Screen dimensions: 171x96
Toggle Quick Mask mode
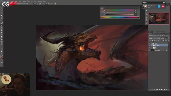point(2,61)
